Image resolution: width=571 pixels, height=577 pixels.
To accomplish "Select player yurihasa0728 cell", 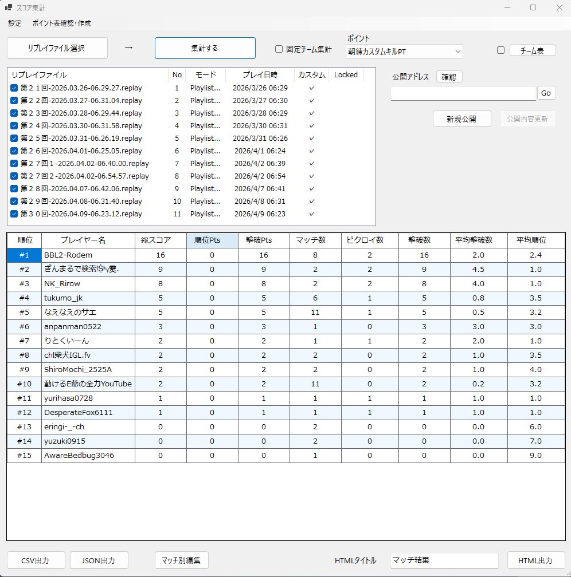I will click(88, 398).
